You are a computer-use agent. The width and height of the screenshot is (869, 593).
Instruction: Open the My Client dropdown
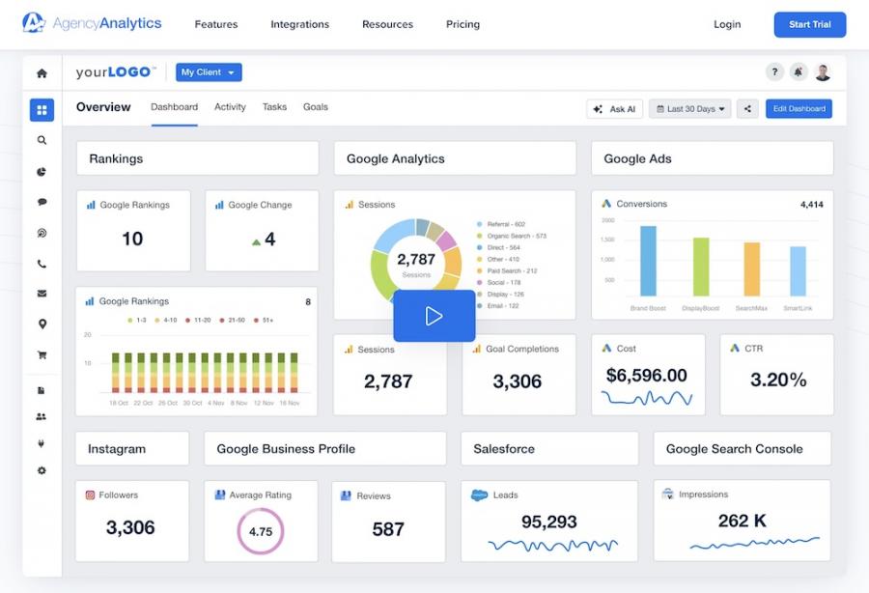209,72
